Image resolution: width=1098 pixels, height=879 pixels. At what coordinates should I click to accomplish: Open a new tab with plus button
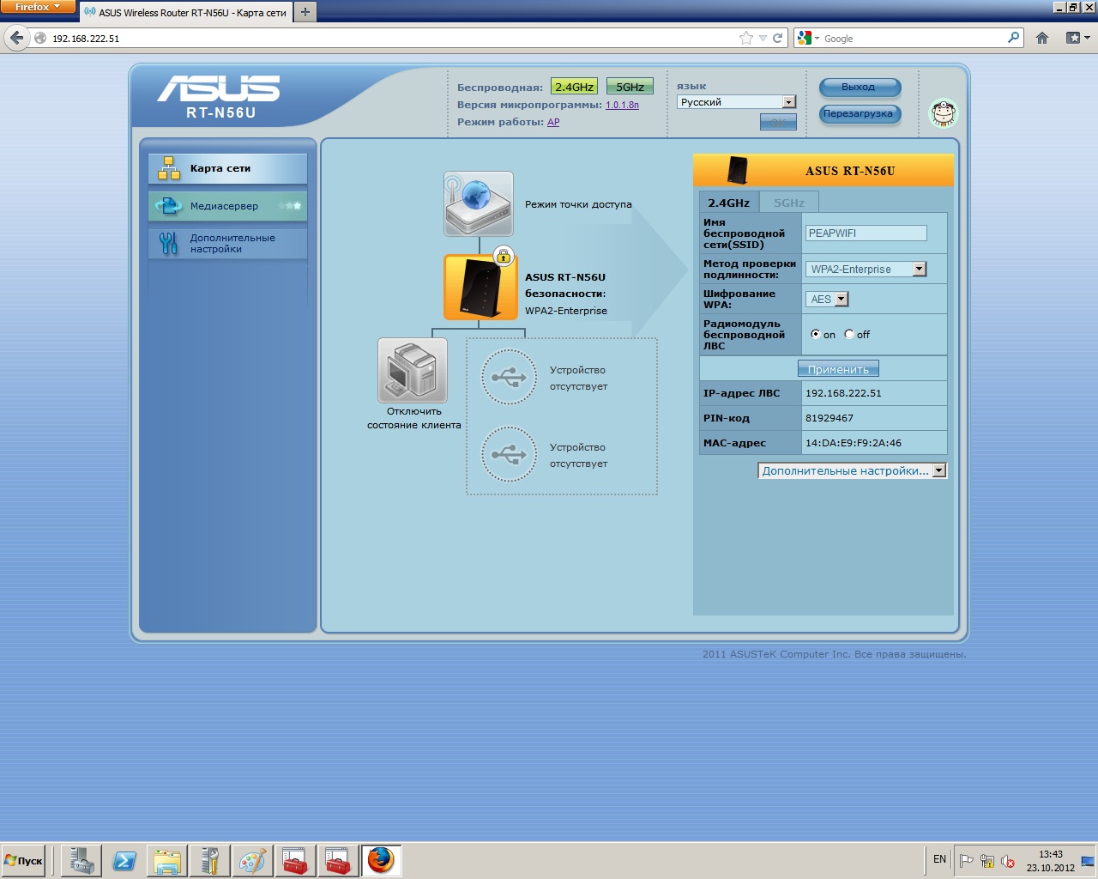[x=305, y=12]
